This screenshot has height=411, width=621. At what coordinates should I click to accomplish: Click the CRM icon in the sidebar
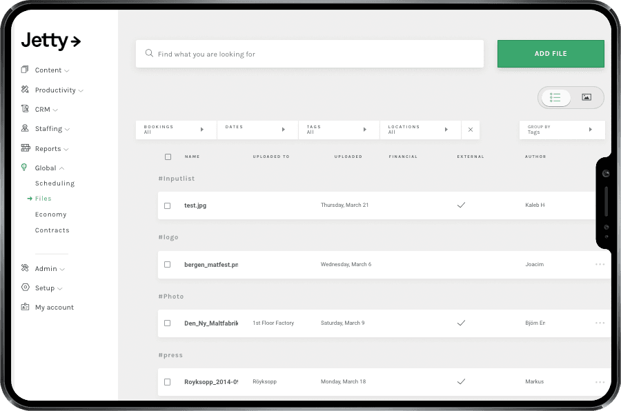point(23,109)
